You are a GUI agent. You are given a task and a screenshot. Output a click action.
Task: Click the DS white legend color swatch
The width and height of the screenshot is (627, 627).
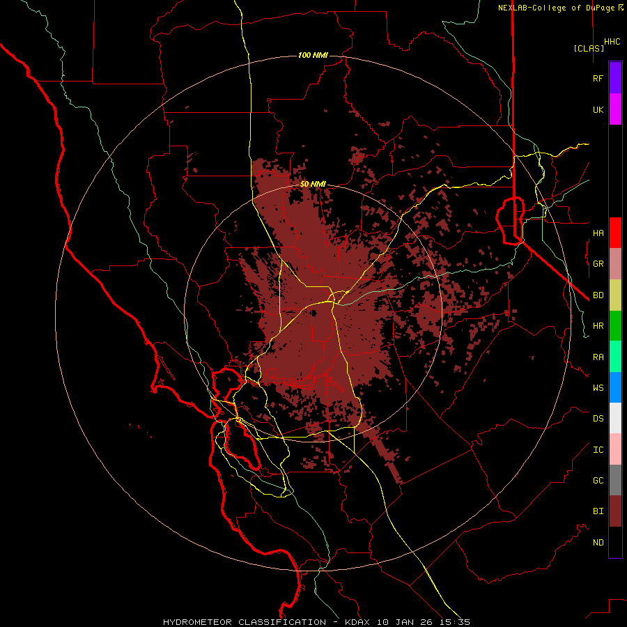tap(615, 418)
